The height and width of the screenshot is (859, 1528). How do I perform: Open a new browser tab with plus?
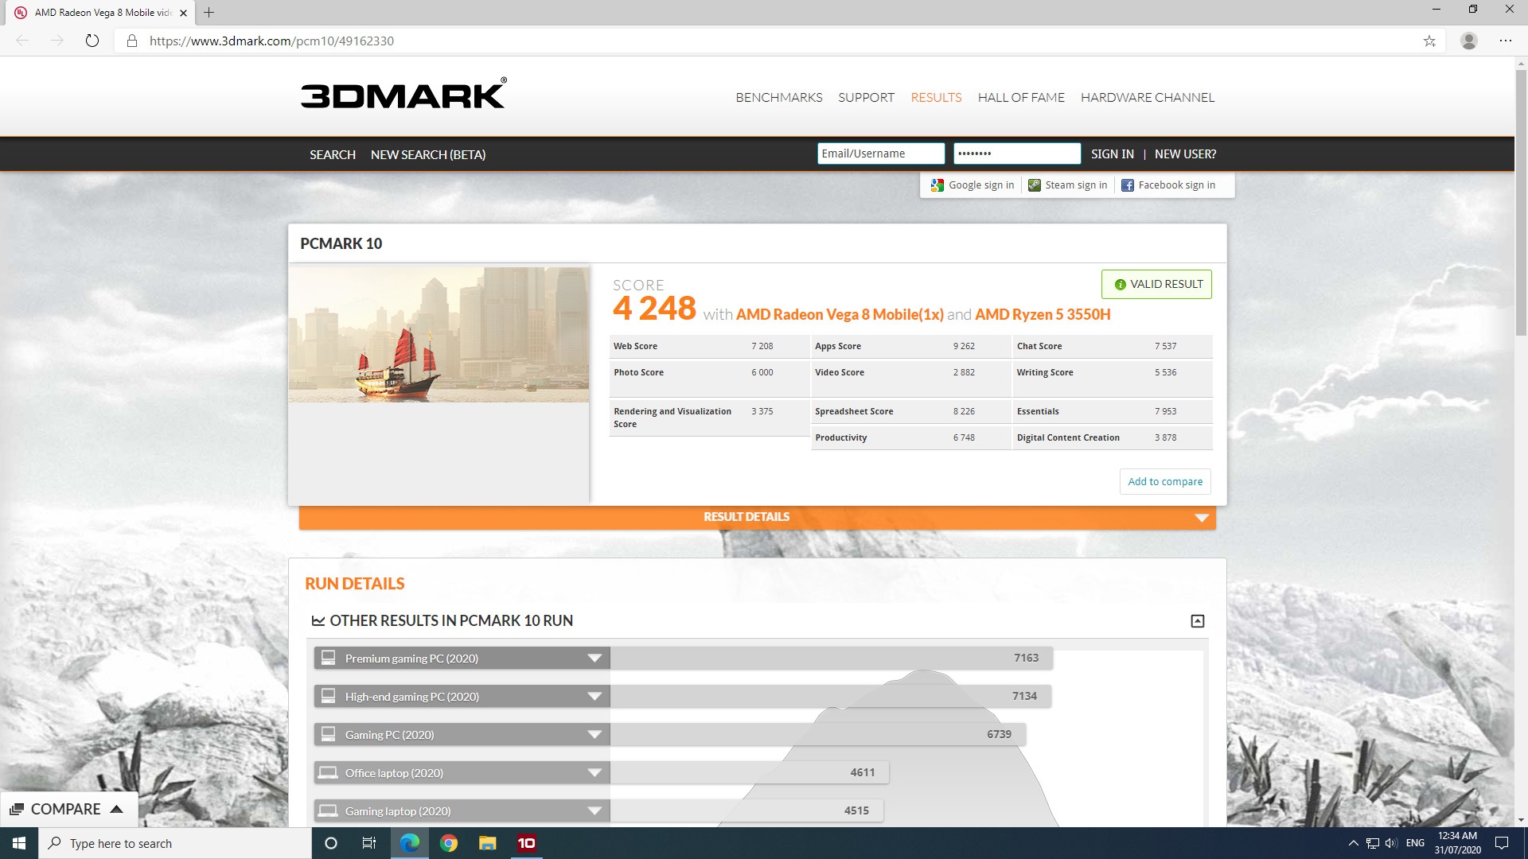[x=209, y=12]
